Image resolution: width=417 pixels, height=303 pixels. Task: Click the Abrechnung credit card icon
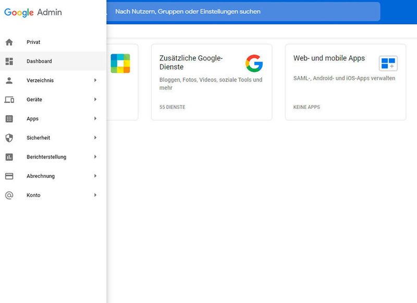[9, 176]
